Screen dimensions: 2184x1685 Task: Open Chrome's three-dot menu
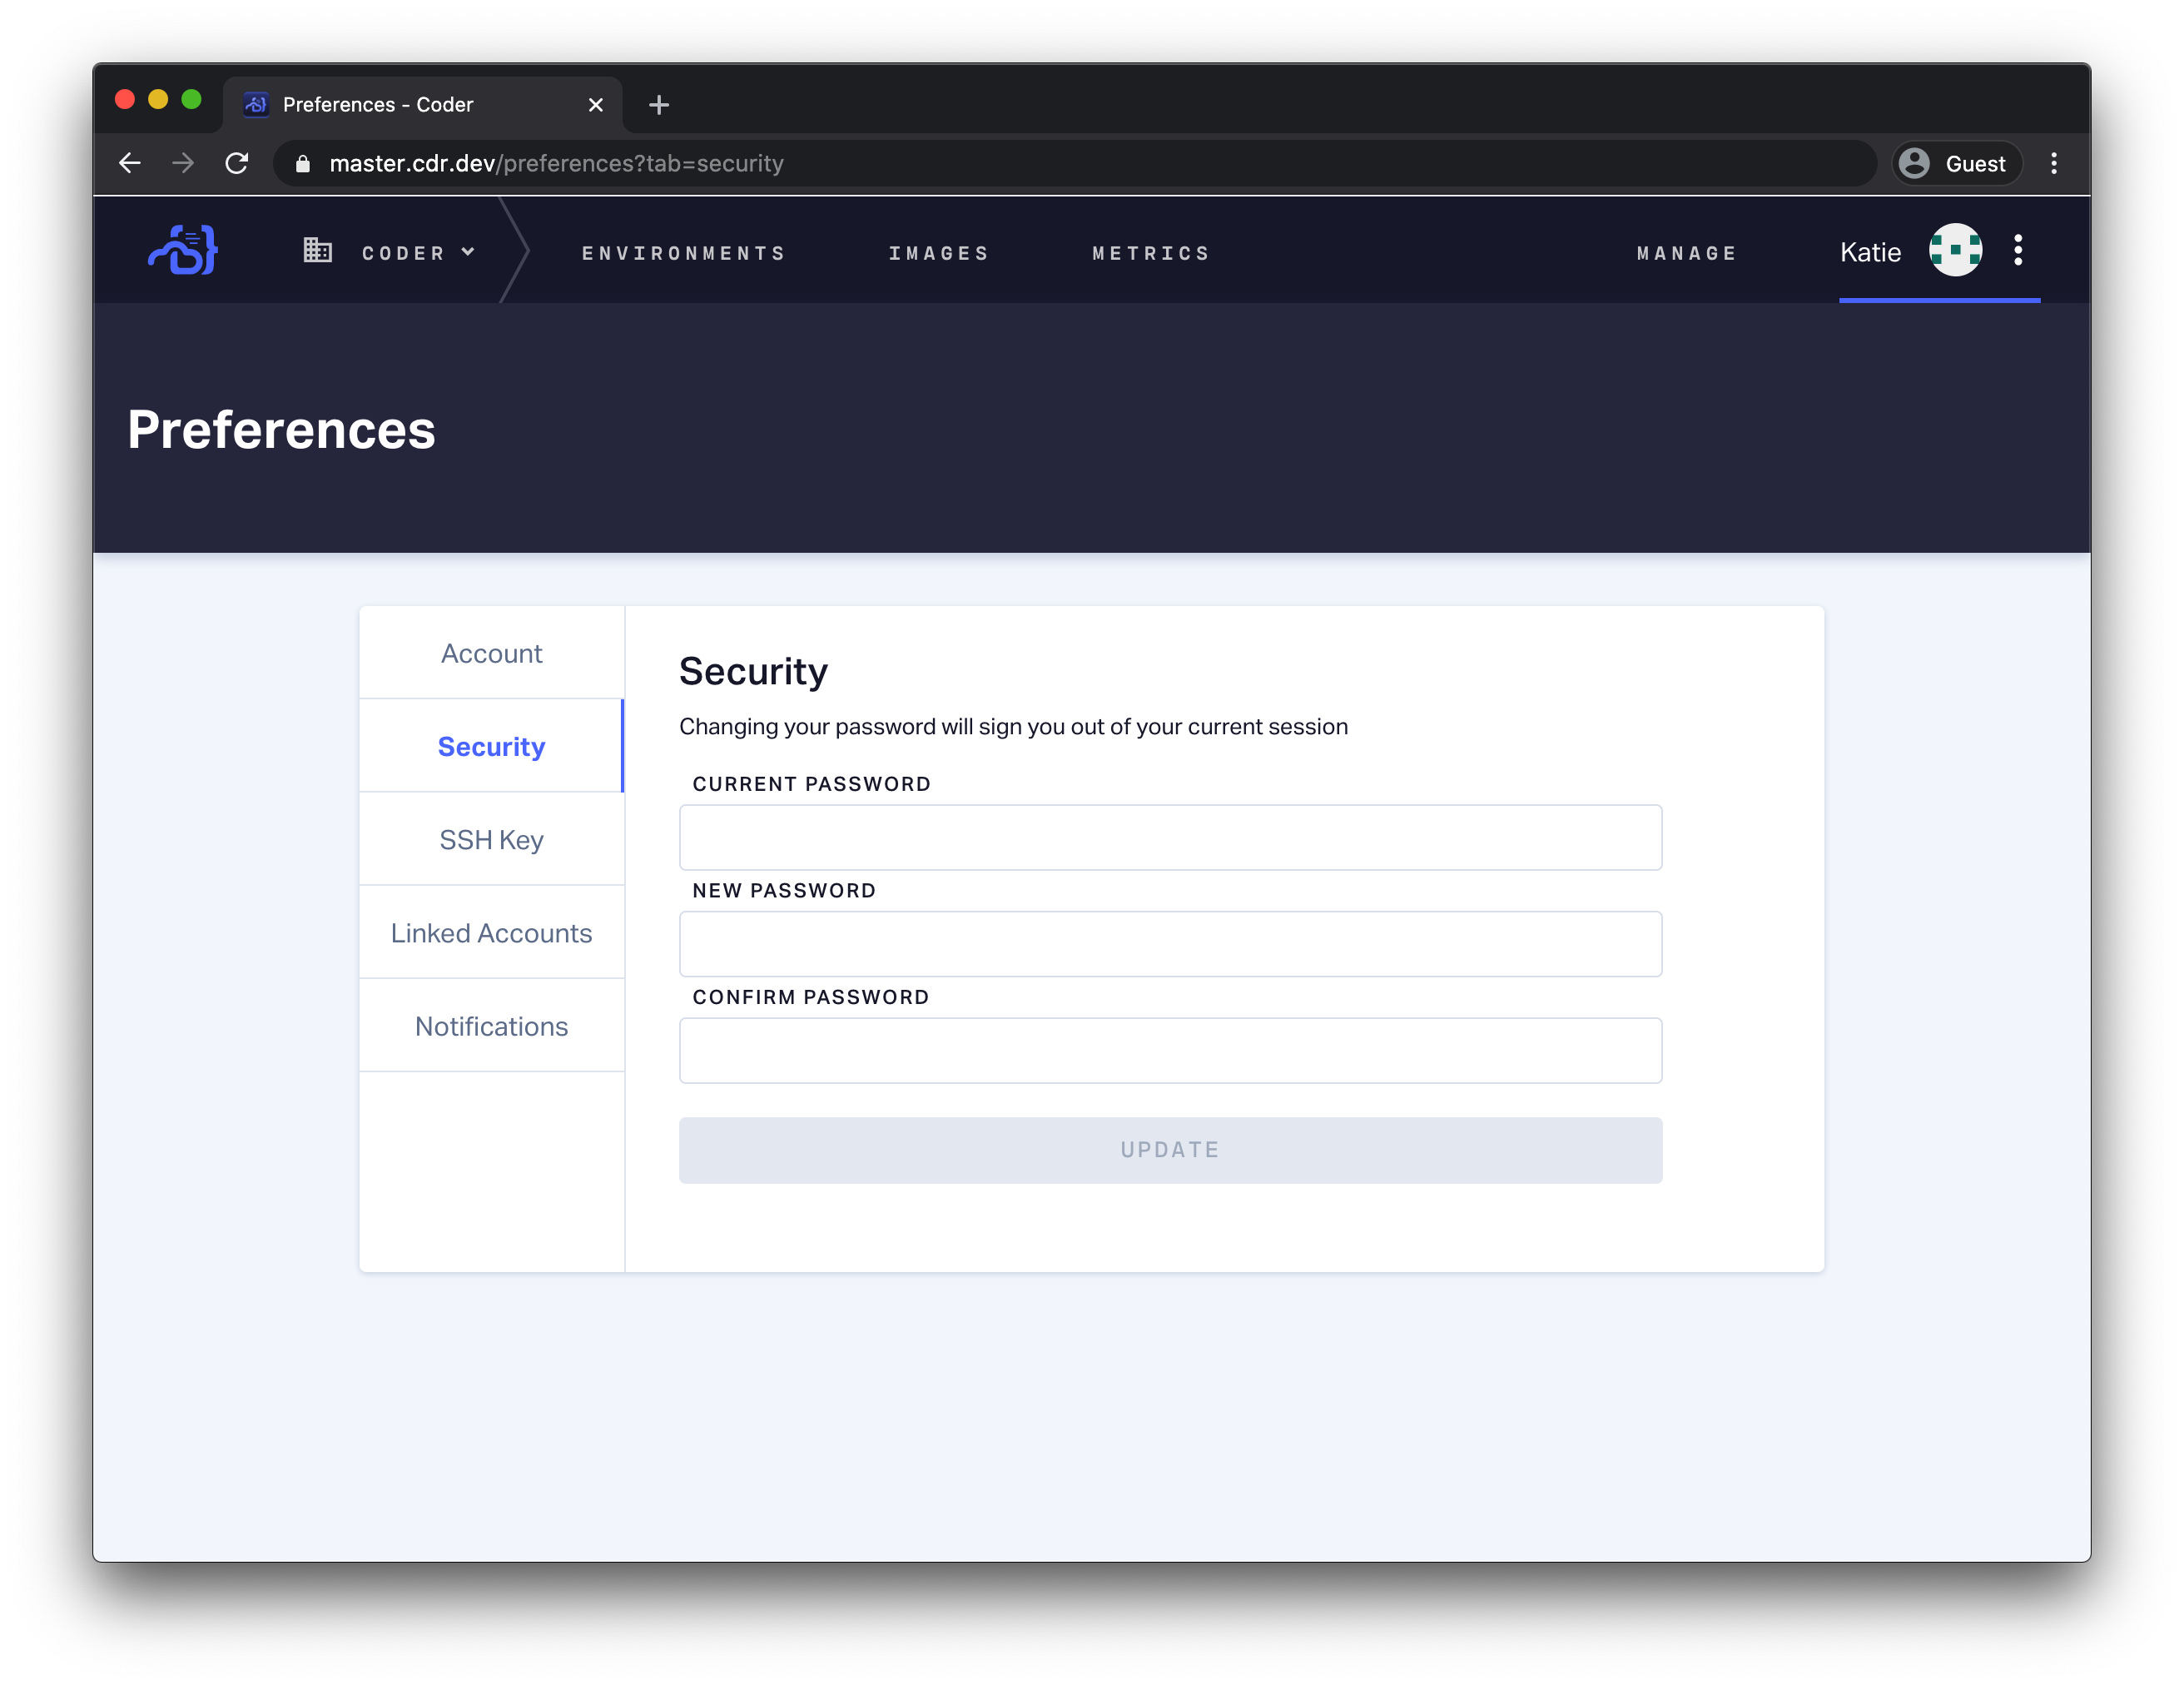coord(2054,163)
